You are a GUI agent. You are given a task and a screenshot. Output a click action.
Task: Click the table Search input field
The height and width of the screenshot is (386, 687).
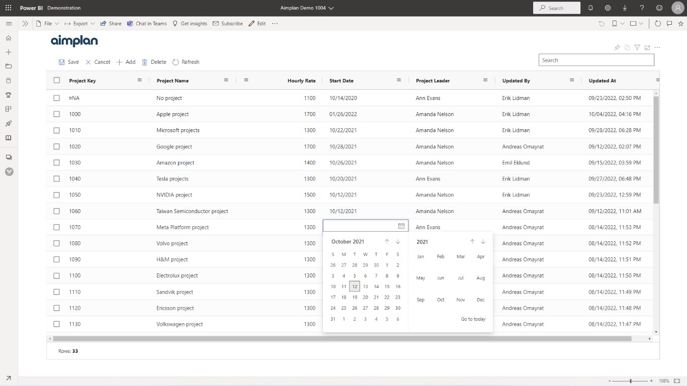[x=596, y=60]
